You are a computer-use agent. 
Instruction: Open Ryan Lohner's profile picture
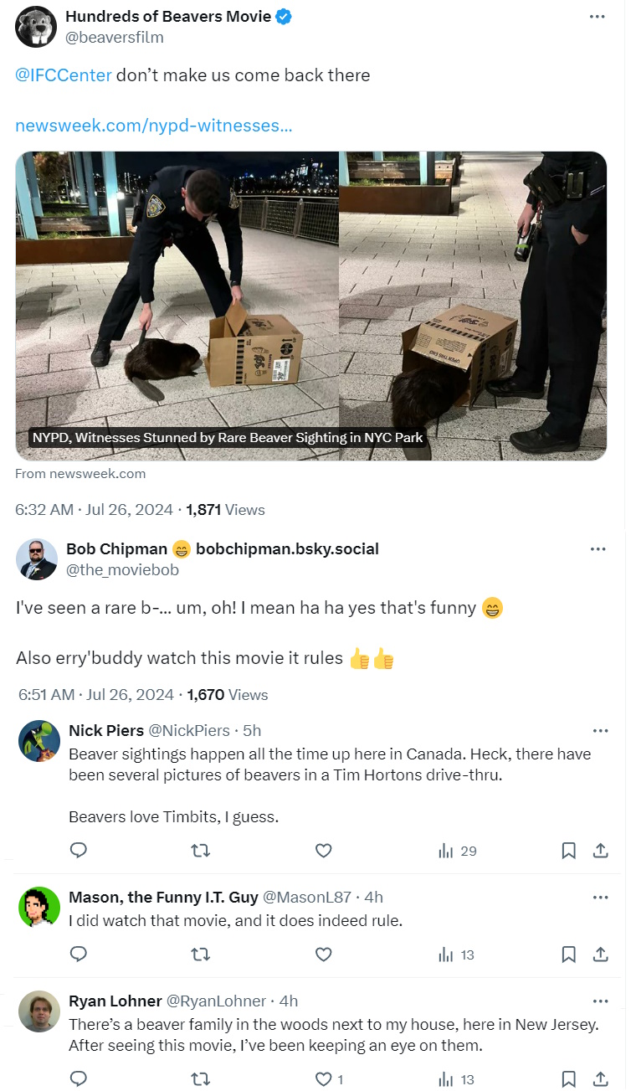tap(39, 1011)
